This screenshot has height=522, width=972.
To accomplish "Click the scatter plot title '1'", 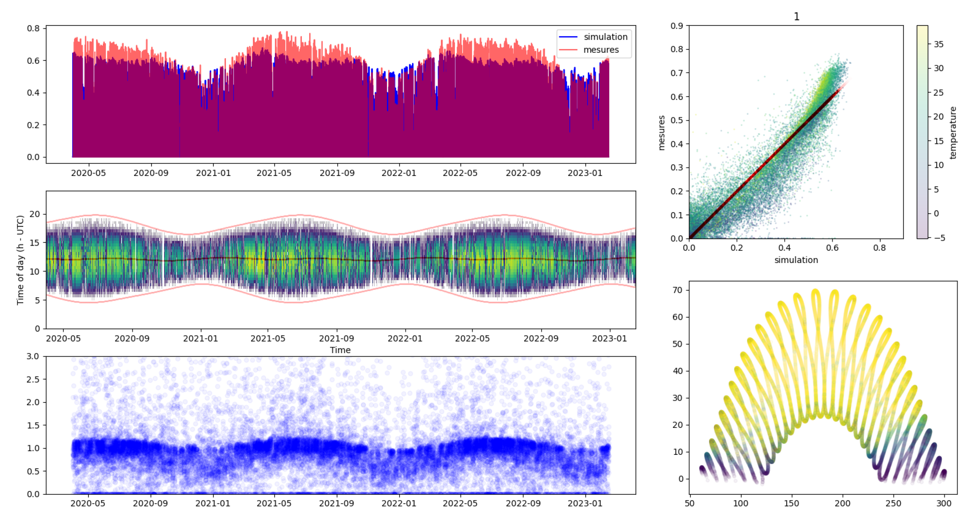I will point(796,17).
